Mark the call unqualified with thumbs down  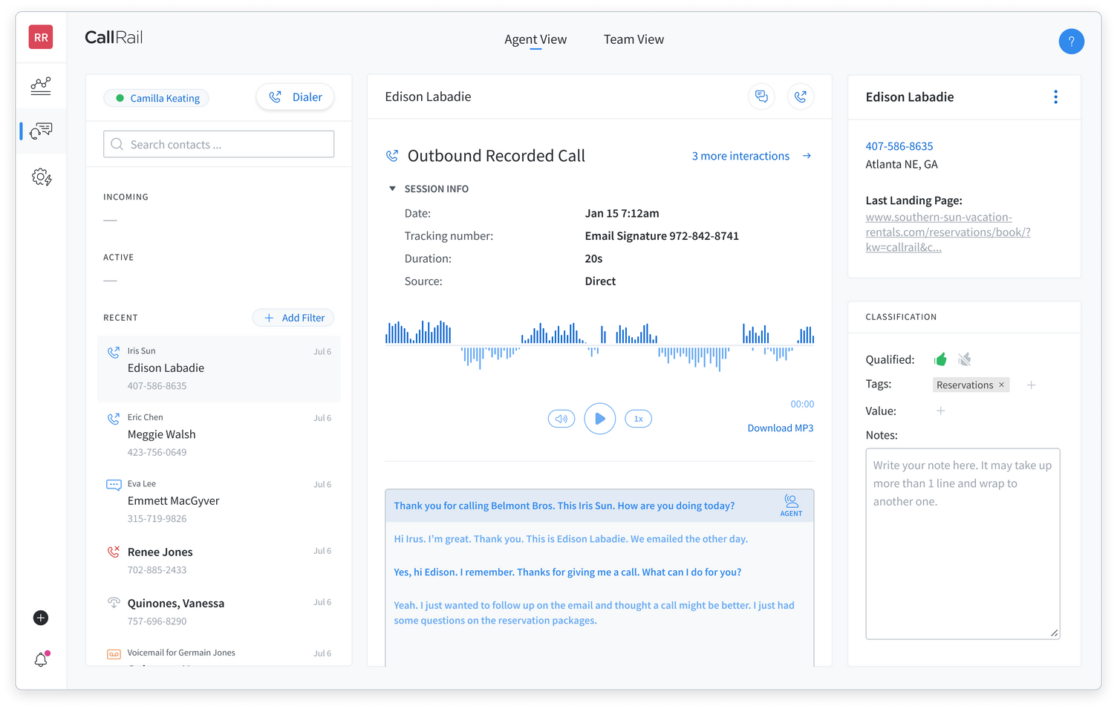[x=964, y=359]
